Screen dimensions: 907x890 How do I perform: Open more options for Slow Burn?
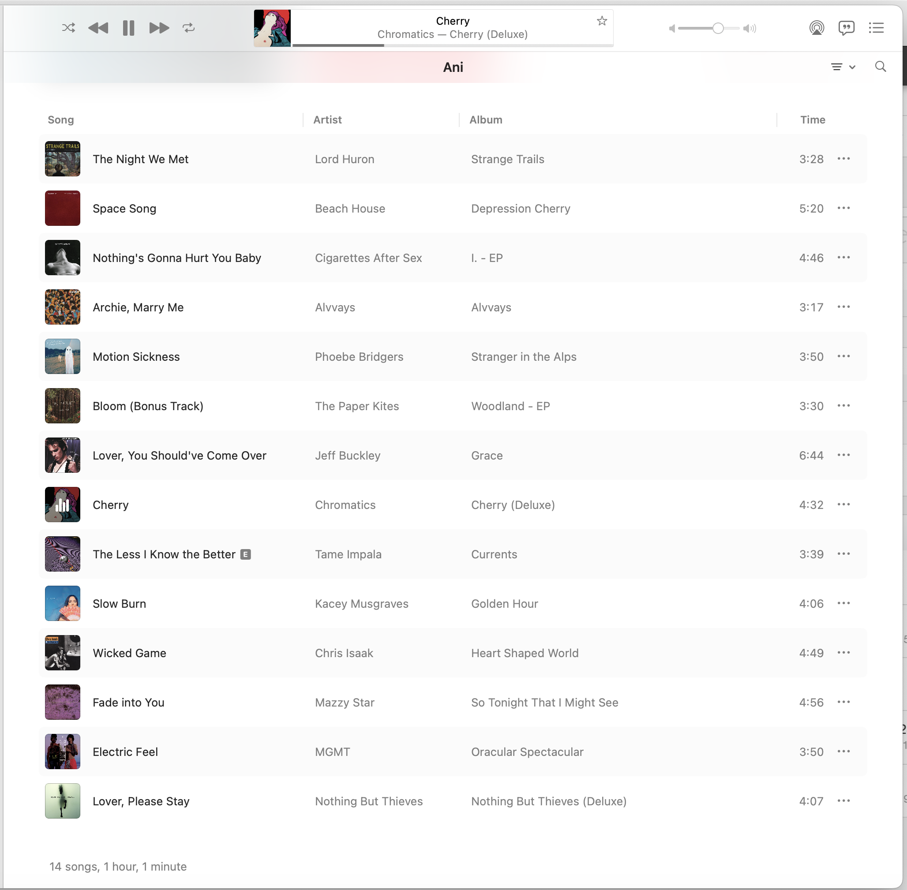843,603
